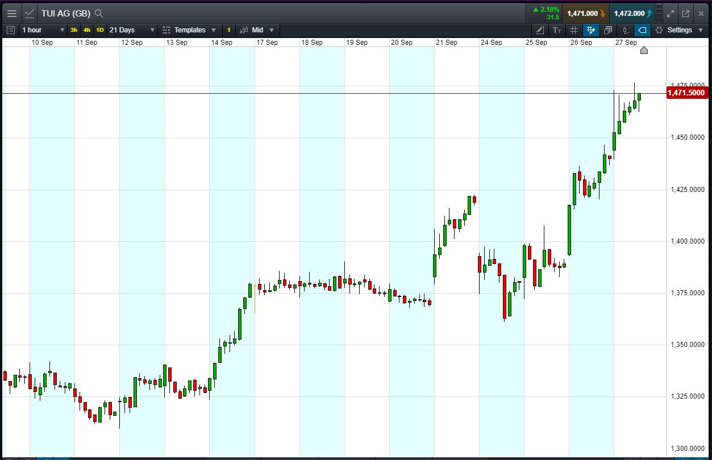
Task: Click the TUI AG (GB) instrument title
Action: click(x=66, y=13)
